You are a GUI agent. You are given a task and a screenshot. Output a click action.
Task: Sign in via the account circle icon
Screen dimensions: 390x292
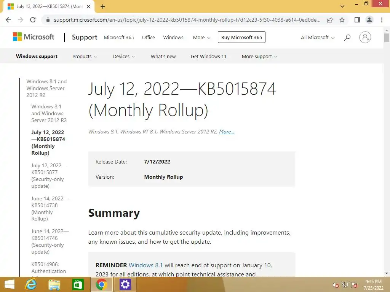365,37
